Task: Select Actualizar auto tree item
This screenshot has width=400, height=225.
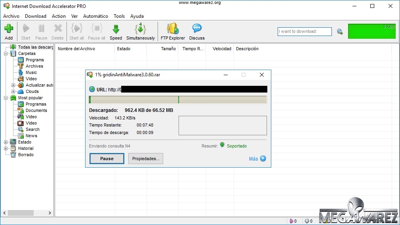Action: click(39, 85)
